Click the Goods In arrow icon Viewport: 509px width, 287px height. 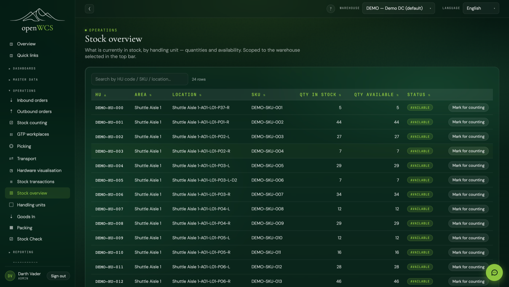pos(11,217)
